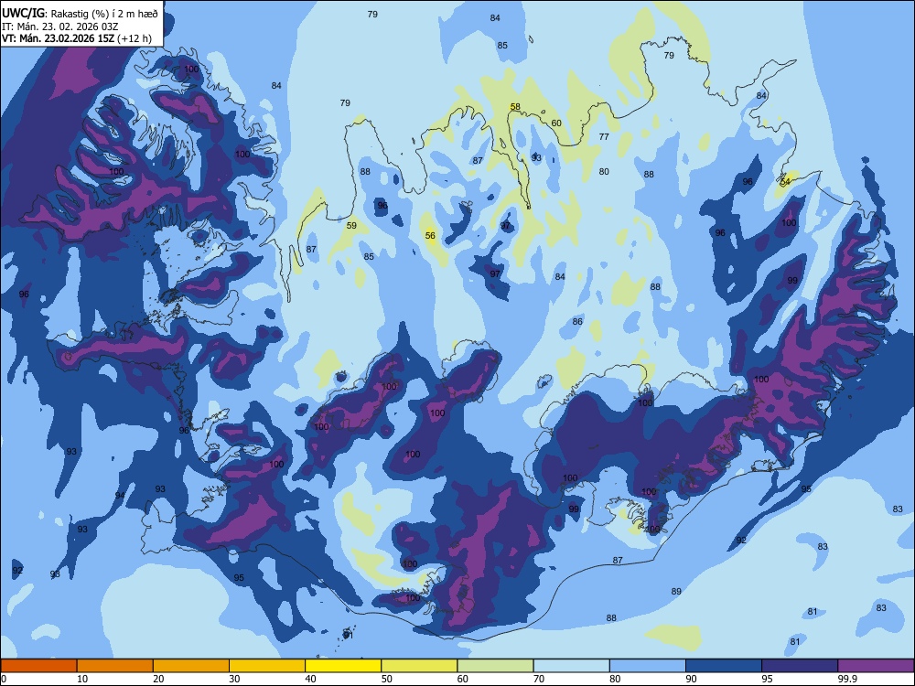
Task: Click the legend label '90'
Action: [x=691, y=679]
